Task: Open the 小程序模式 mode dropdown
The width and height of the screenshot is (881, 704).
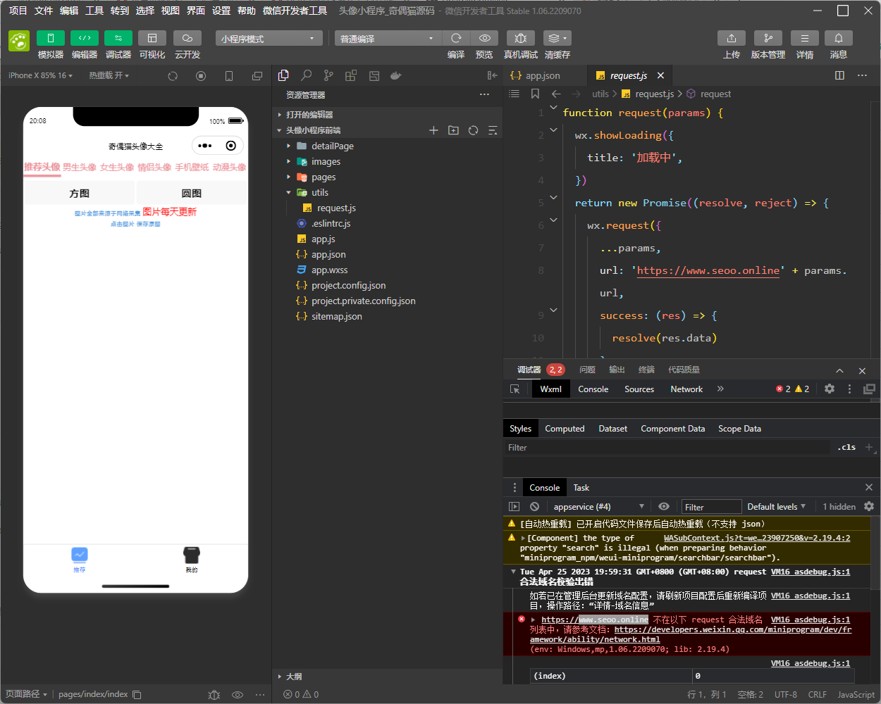Action: (269, 38)
